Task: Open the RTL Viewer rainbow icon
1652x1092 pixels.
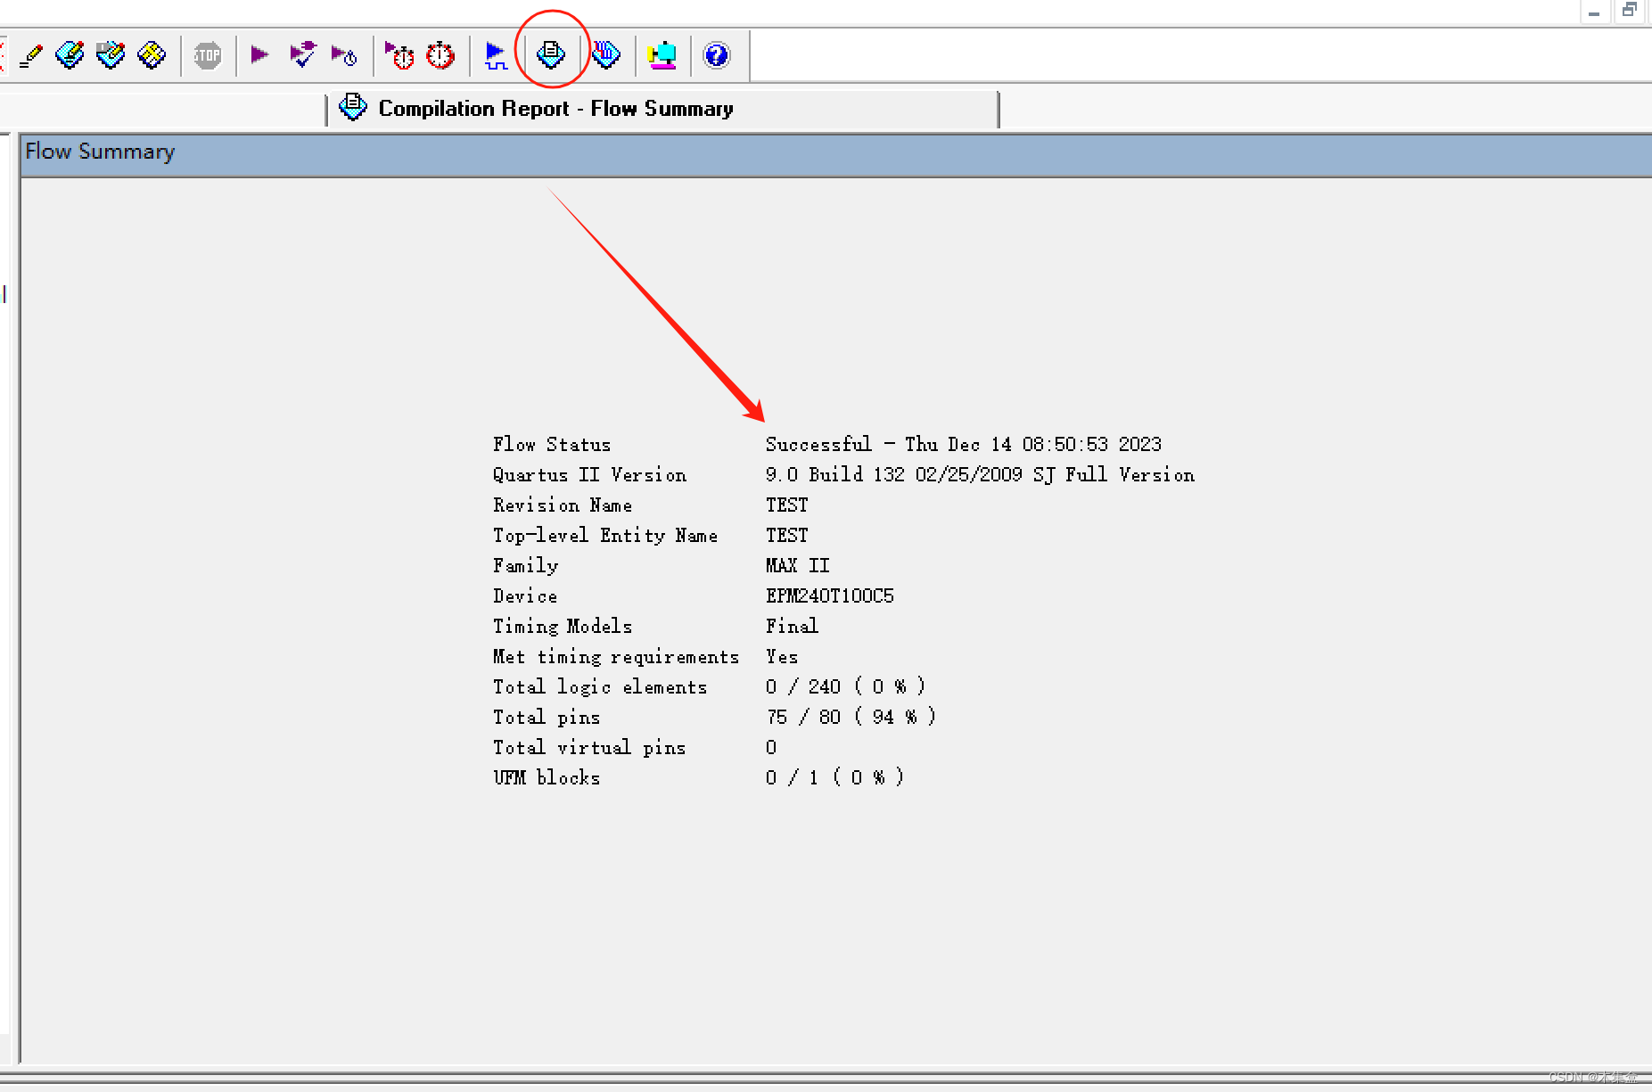Action: point(606,55)
